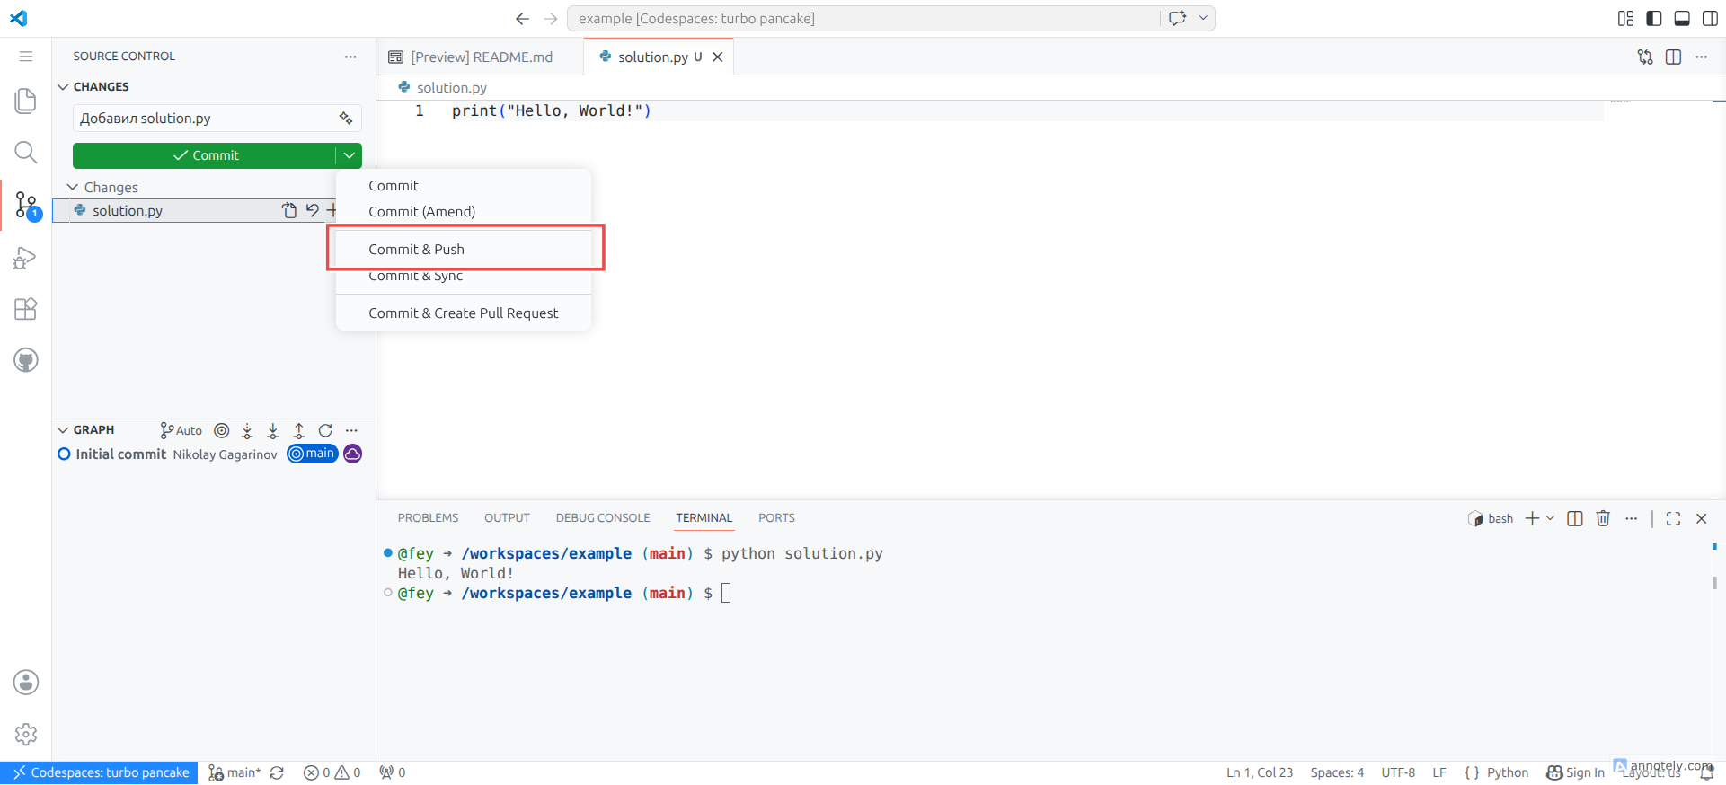Open the Search view in the activity bar

(x=26, y=153)
